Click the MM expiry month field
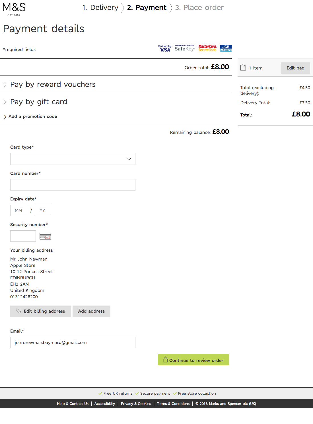 [x=19, y=210]
